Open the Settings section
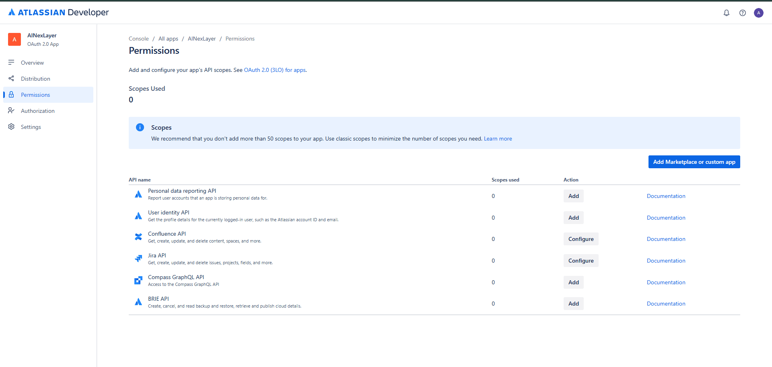This screenshot has width=772, height=367. pyautogui.click(x=31, y=126)
